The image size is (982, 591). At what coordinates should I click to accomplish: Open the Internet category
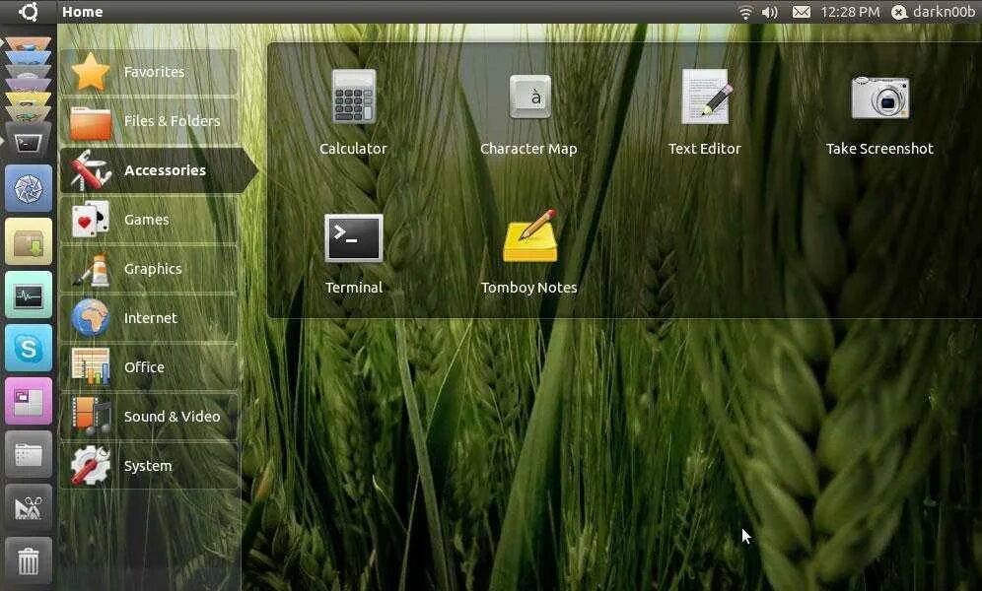pos(149,318)
